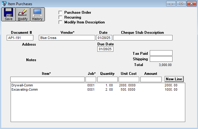Click the Date input field

tap(104, 38)
